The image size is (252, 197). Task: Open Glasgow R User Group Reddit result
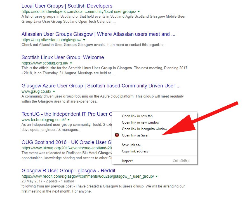(x=69, y=171)
